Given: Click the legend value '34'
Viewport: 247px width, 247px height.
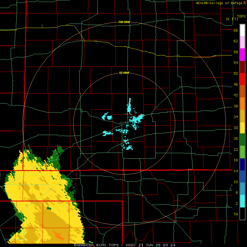Looking at the screenshot, I should pos(236,117).
